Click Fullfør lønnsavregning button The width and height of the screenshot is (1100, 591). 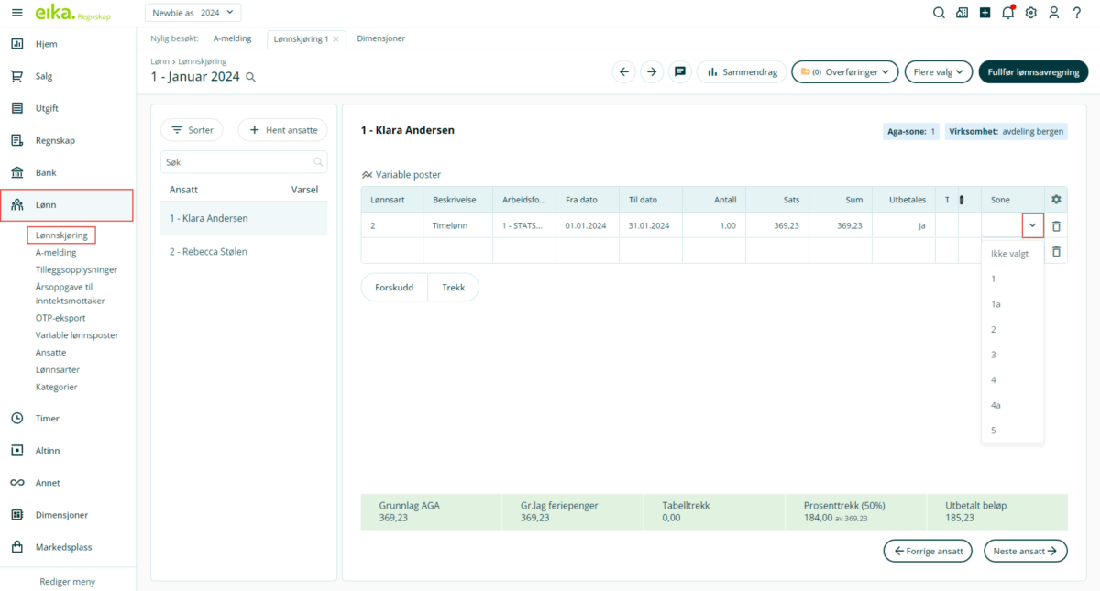tap(1033, 71)
